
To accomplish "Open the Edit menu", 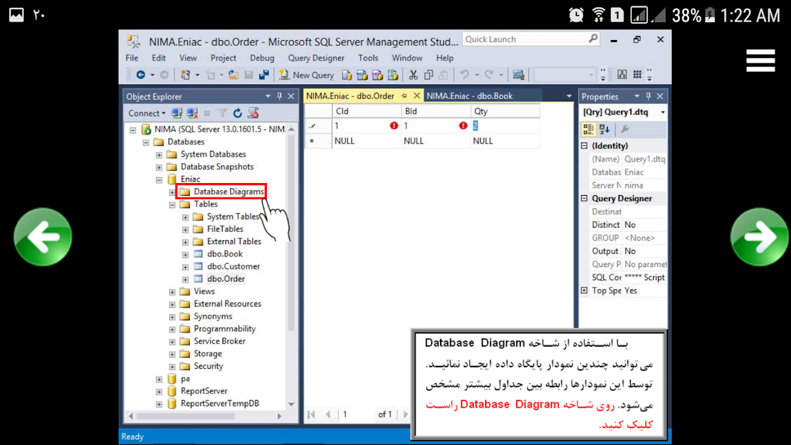I will coord(159,58).
